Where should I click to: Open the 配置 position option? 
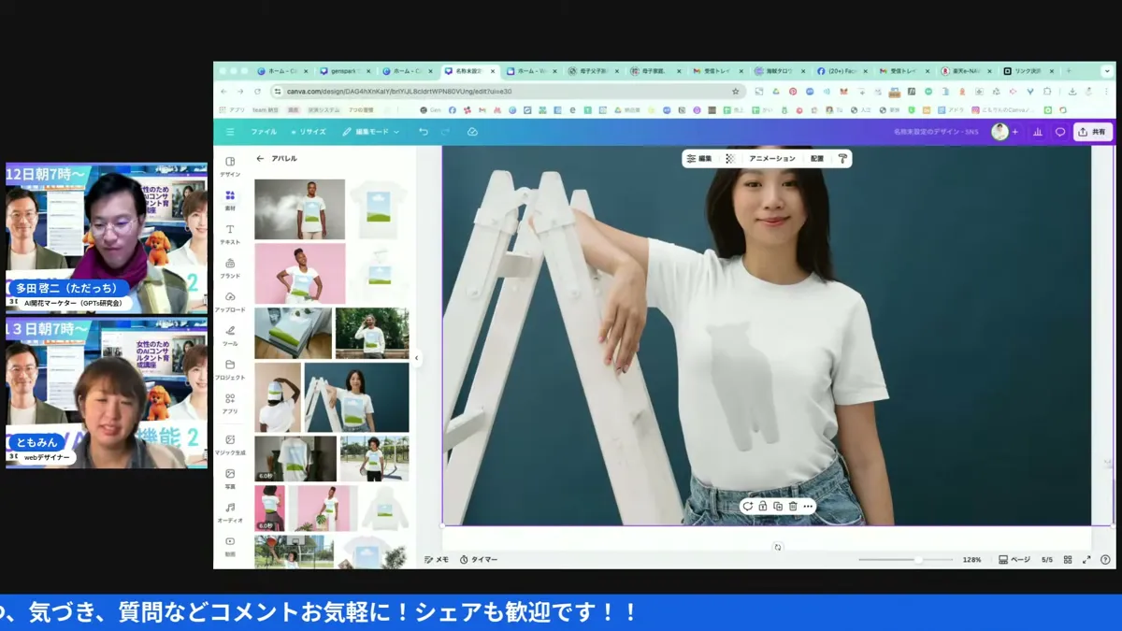click(817, 159)
